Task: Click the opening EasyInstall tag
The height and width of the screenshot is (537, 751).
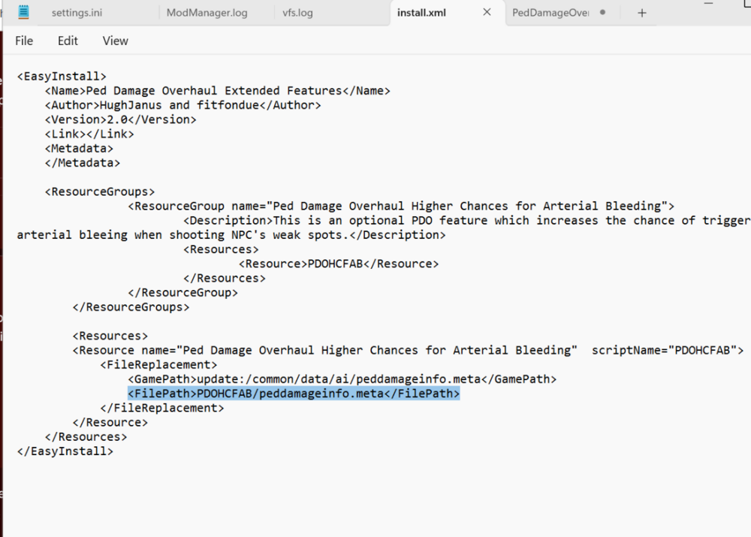Action: 62,77
